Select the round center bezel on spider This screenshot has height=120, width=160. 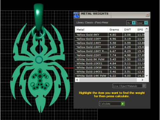pos(39,60)
